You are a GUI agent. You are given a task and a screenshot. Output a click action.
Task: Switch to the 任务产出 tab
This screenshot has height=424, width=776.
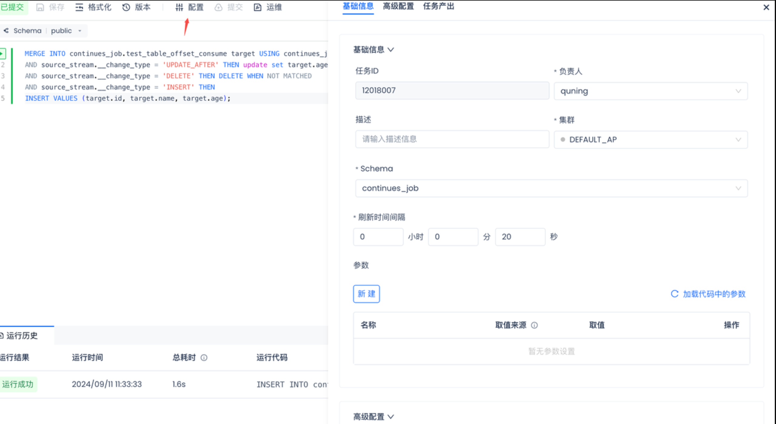(x=438, y=6)
